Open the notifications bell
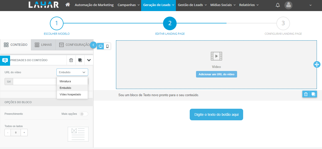This screenshot has width=322, height=149. click(x=278, y=5)
